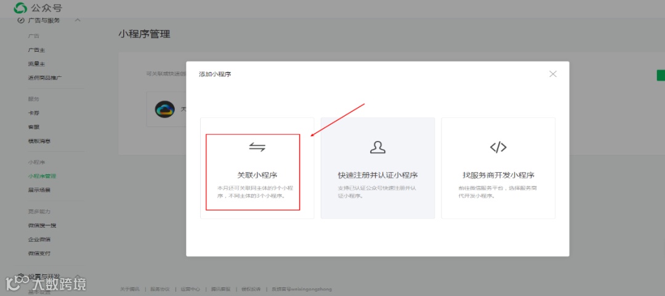Open 广告主 in the sidebar
The width and height of the screenshot is (665, 296).
pyautogui.click(x=36, y=50)
